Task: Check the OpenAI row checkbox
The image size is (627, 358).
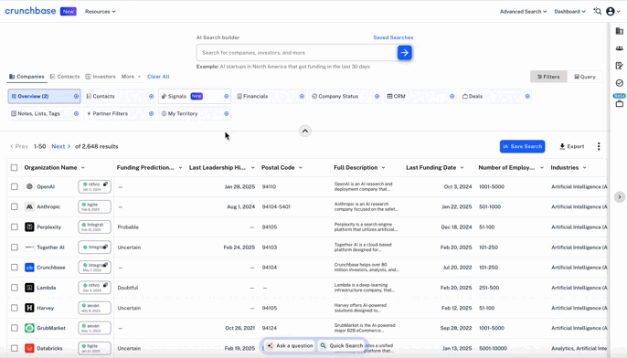Action: (15, 186)
